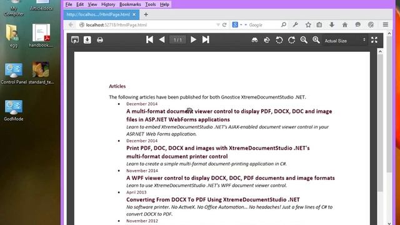Click the browser page scrollbar up arrow
The width and height of the screenshot is (400, 225).
[389, 33]
